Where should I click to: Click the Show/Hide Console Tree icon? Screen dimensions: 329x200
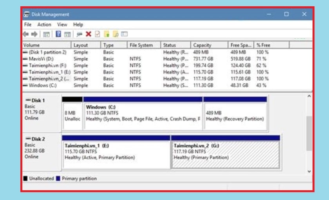pyautogui.click(x=46, y=34)
